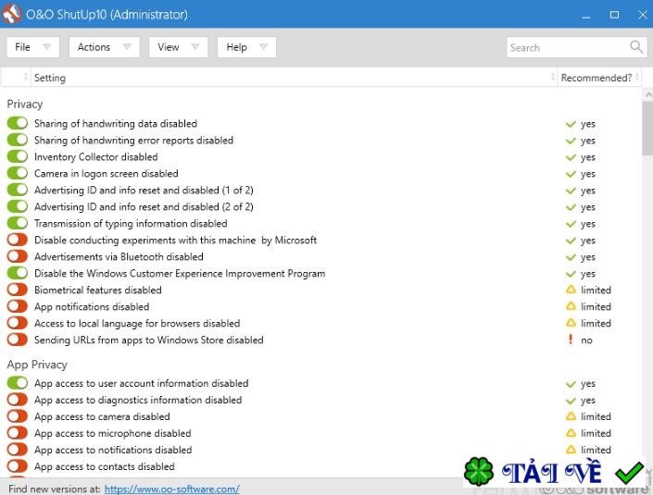
Task: Click checkmark icon for Advertising ID (2 of 2)
Action: (571, 207)
